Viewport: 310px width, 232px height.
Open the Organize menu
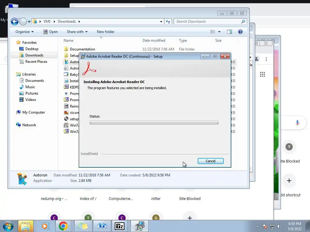[25, 32]
